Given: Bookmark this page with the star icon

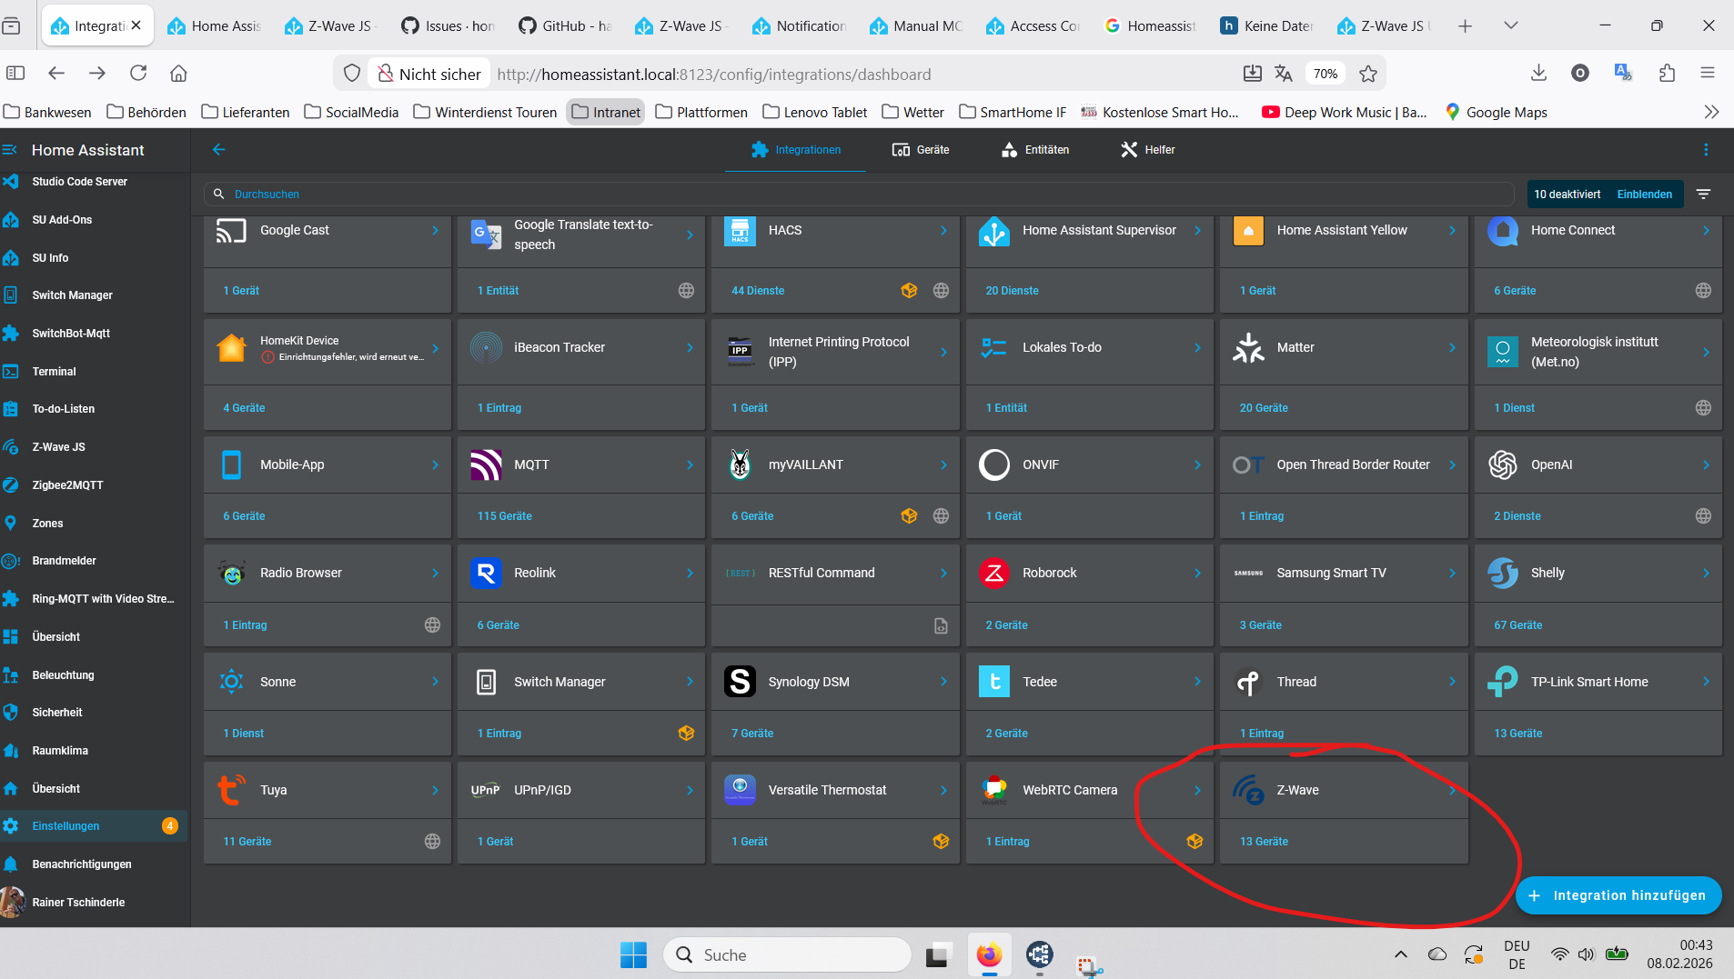Looking at the screenshot, I should tap(1368, 74).
